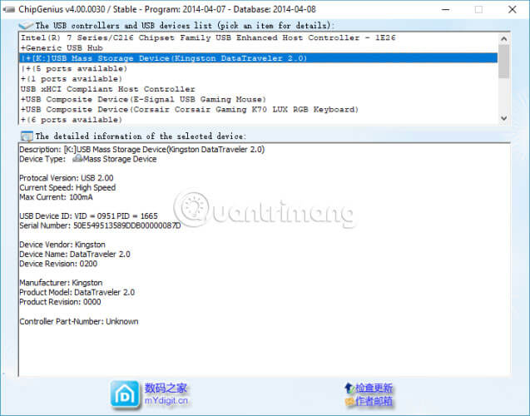530x416 pixels.
Task: Click the mail icon next to 作者邮箱
Action: pyautogui.click(x=349, y=402)
